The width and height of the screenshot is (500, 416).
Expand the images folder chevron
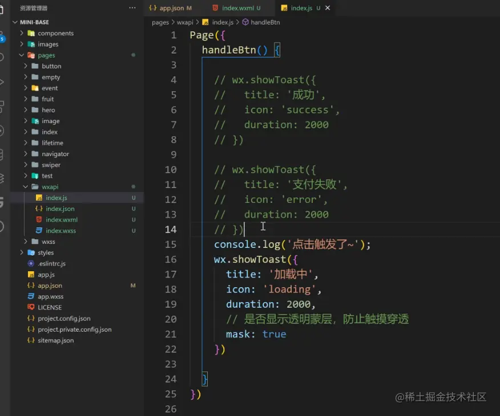pos(22,44)
